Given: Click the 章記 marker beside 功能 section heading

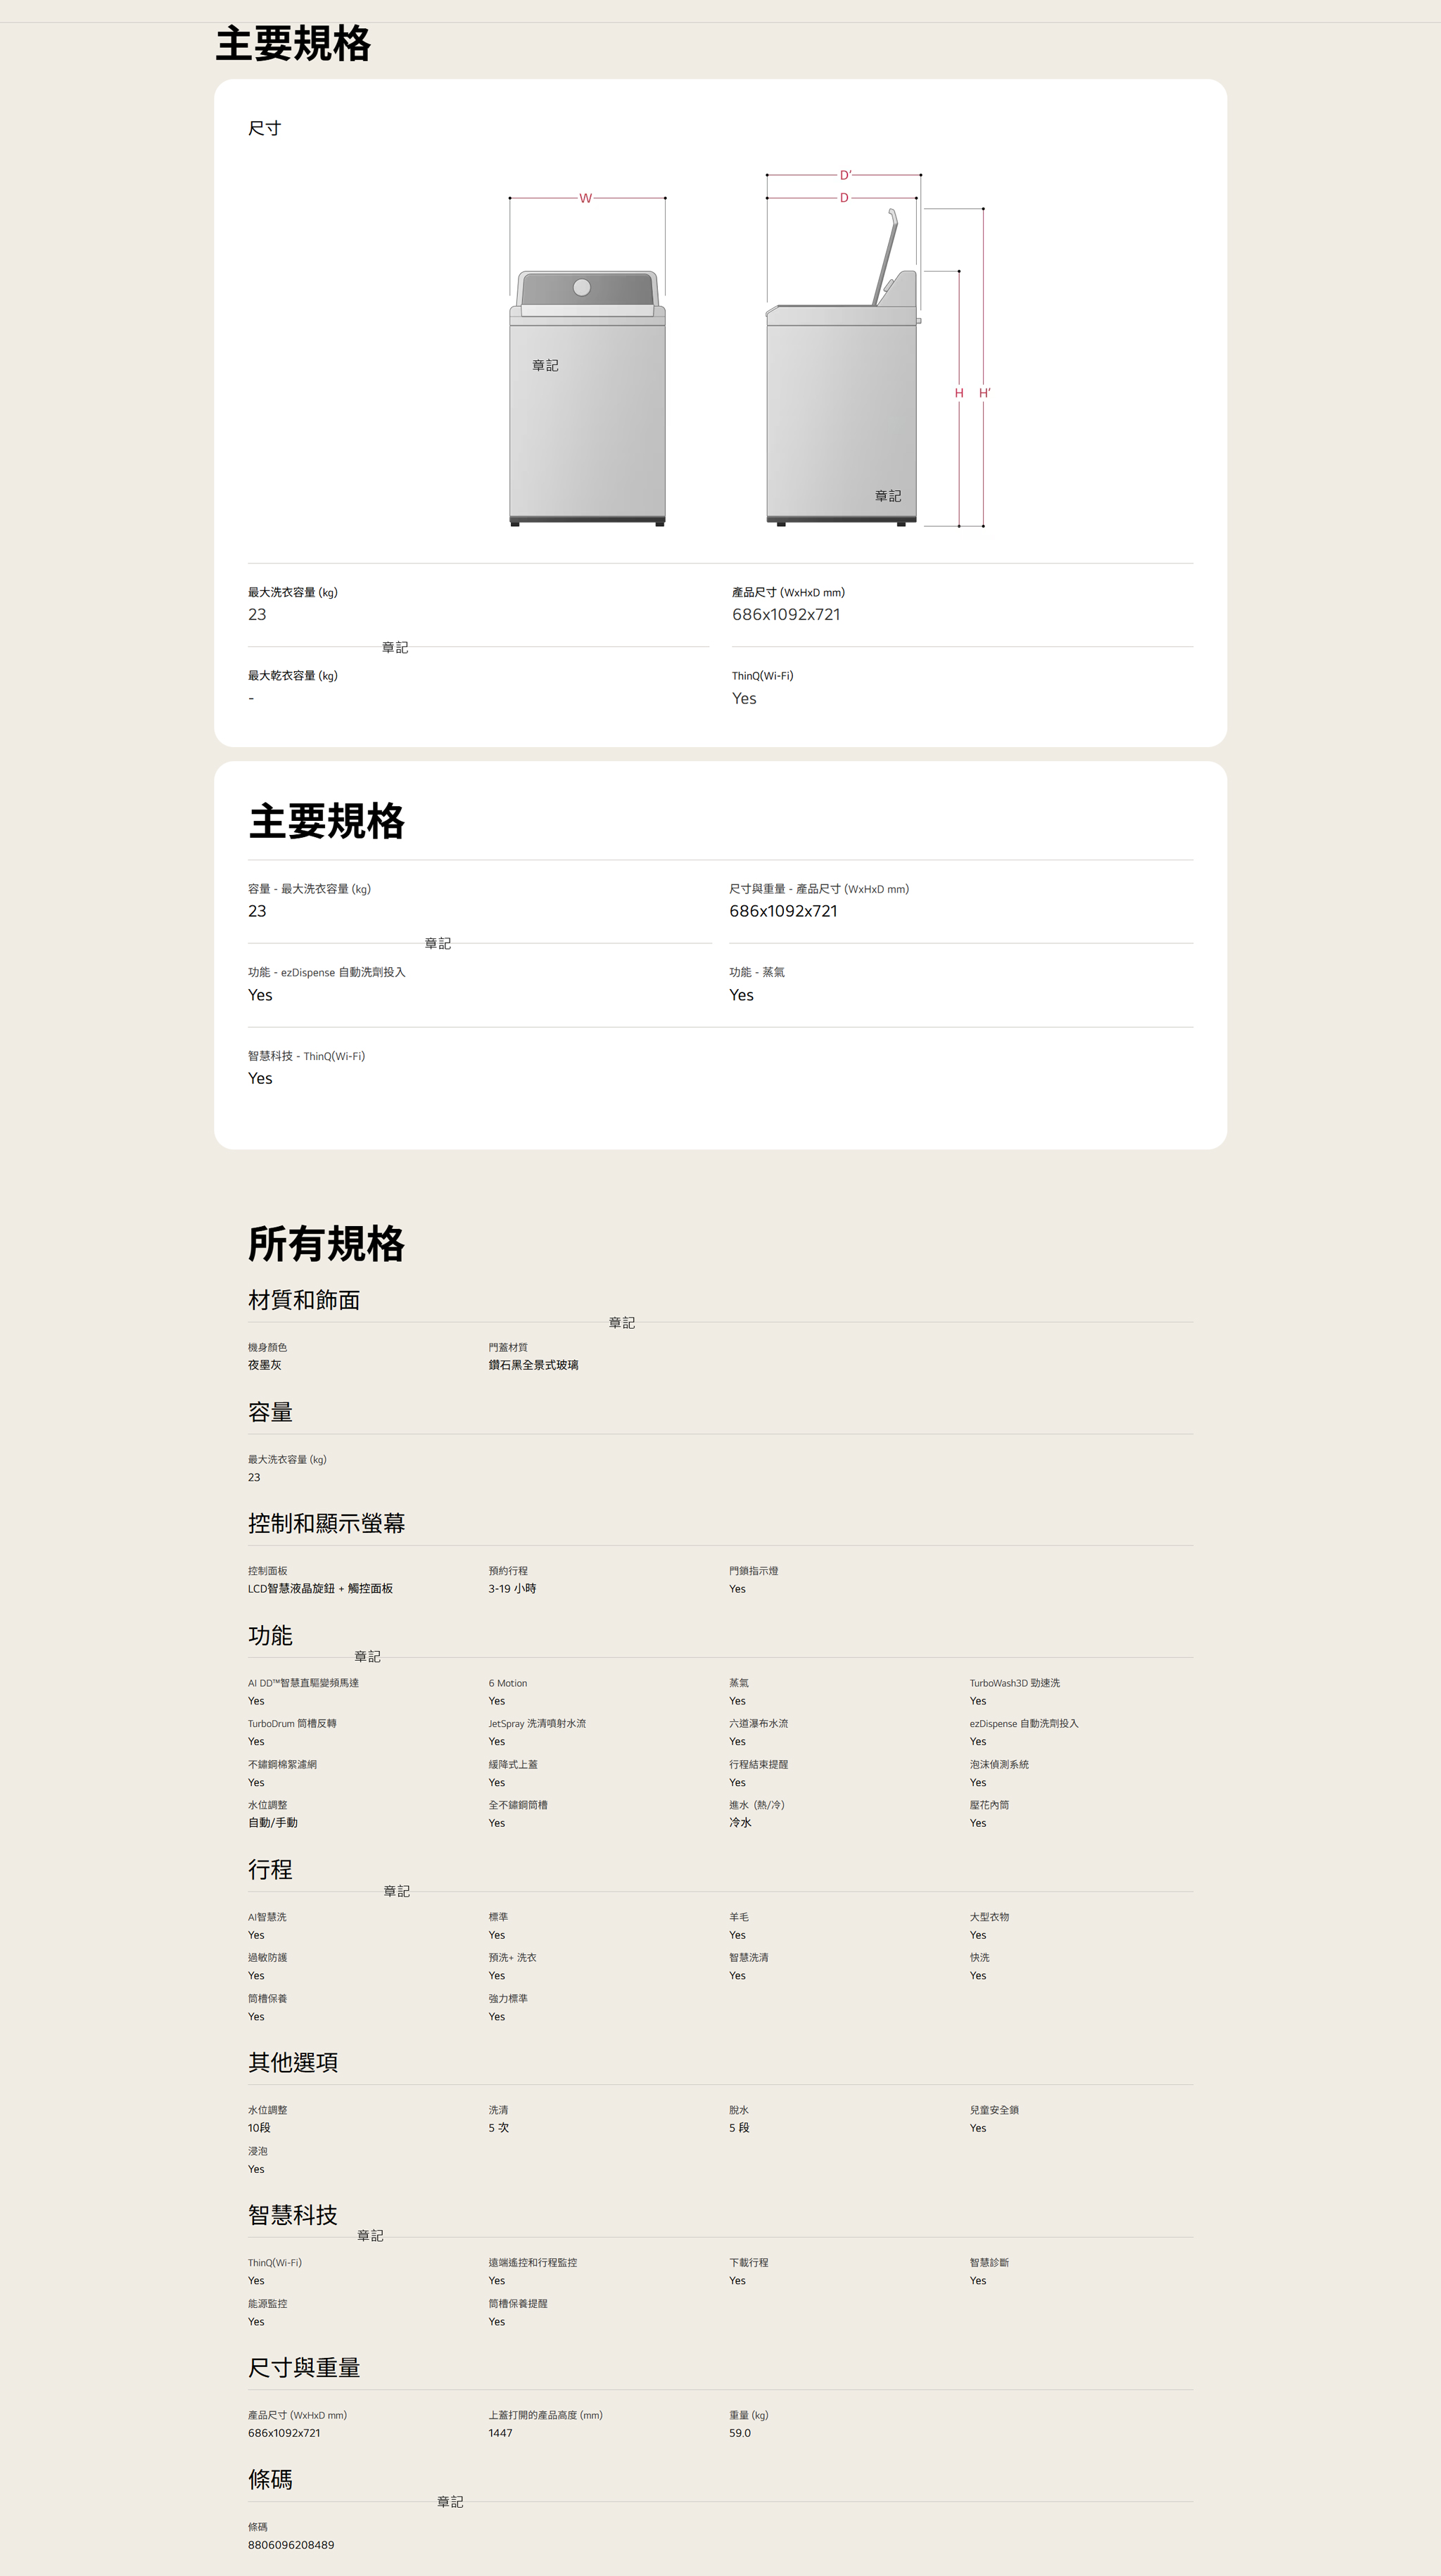Looking at the screenshot, I should click(367, 1657).
